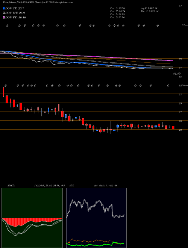Click the MACD panel title label
Viewport: 188px width, 248px height.
(x=11, y=186)
